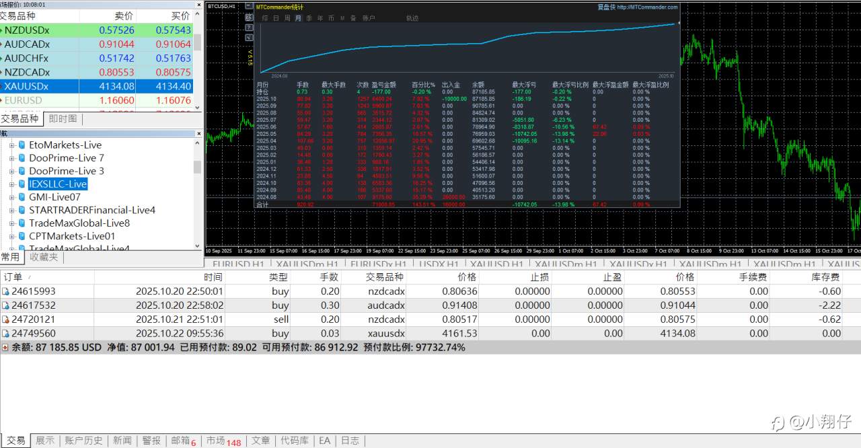
Task: Switch to the 即时图 tab
Action: point(63,119)
